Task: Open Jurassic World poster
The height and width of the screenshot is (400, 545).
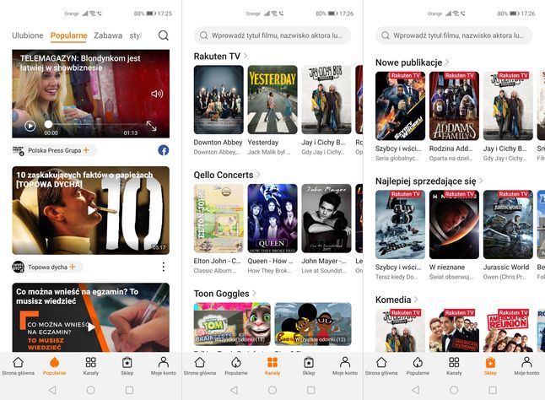Action: pyautogui.click(x=508, y=224)
